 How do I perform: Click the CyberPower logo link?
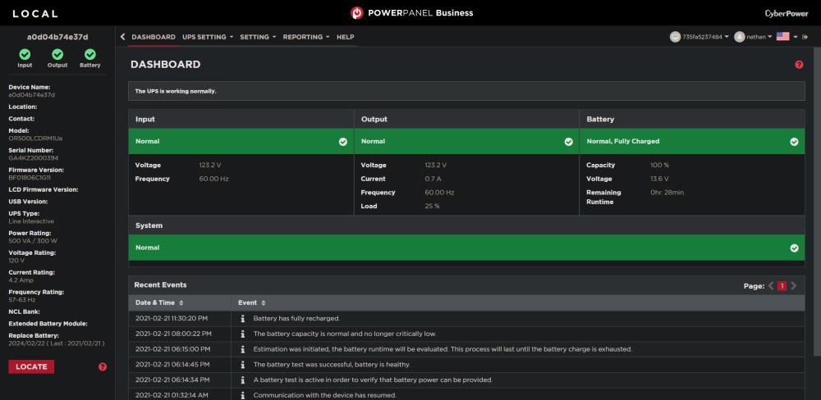click(786, 14)
